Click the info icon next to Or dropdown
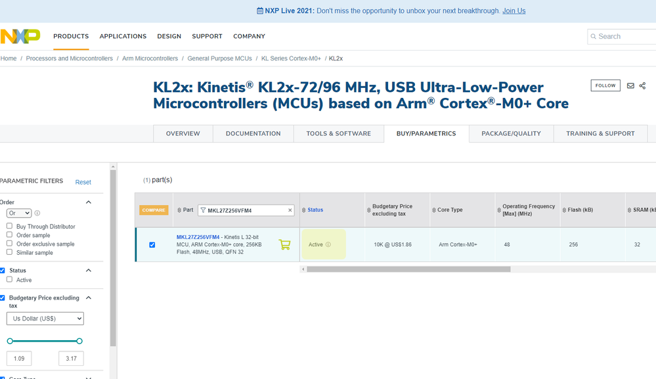 point(37,213)
